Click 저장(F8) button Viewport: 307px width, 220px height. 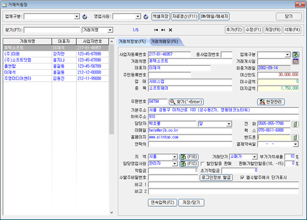point(273,30)
